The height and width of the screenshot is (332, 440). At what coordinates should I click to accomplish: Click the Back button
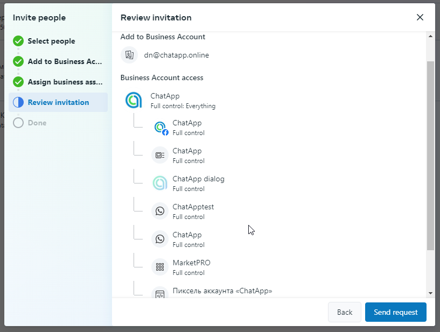coord(344,312)
